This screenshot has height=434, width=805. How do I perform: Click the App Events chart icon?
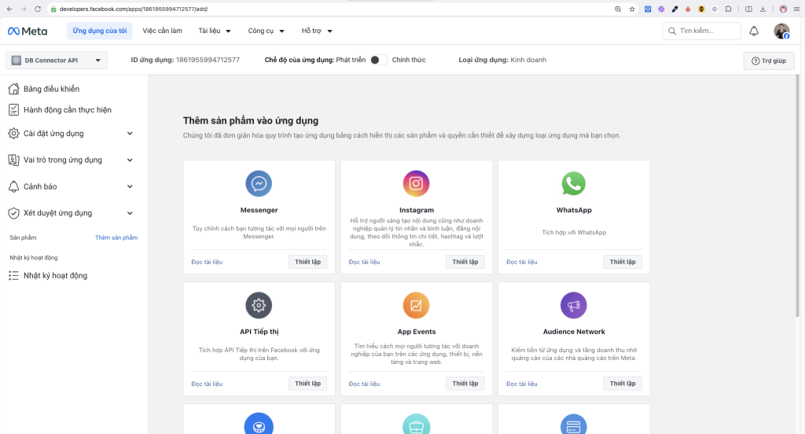tap(416, 304)
